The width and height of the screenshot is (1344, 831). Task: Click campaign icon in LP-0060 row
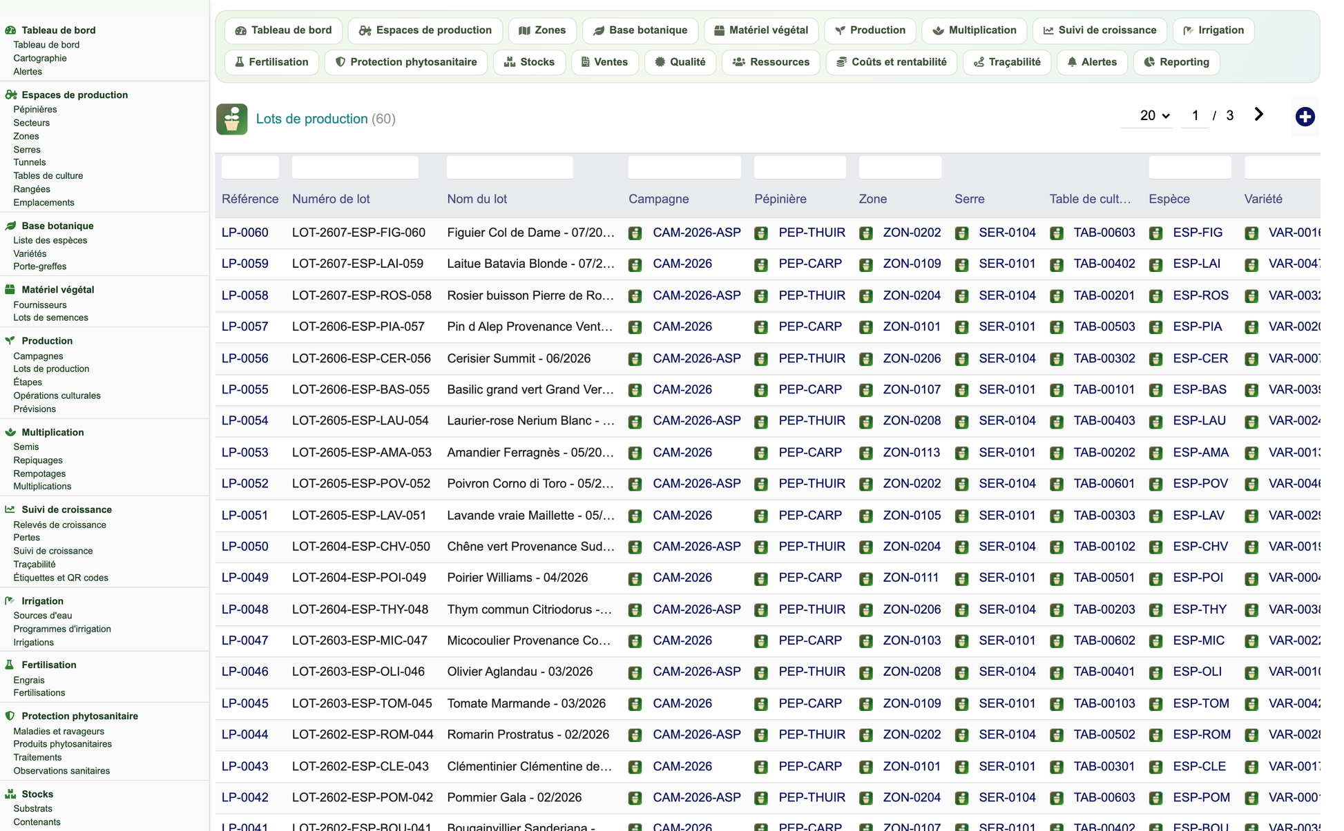click(x=635, y=233)
